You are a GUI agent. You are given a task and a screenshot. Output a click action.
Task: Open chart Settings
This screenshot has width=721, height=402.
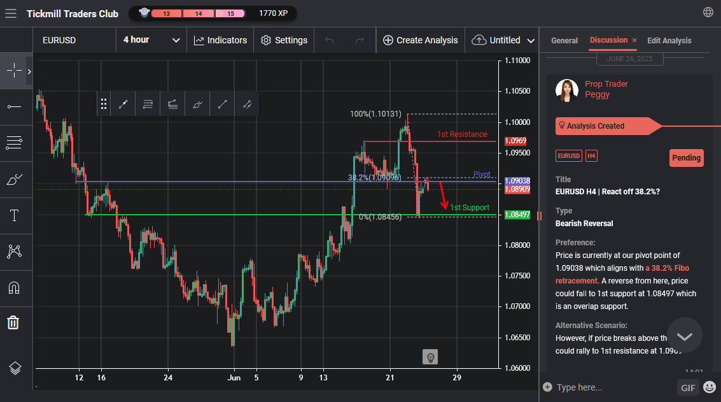point(284,40)
